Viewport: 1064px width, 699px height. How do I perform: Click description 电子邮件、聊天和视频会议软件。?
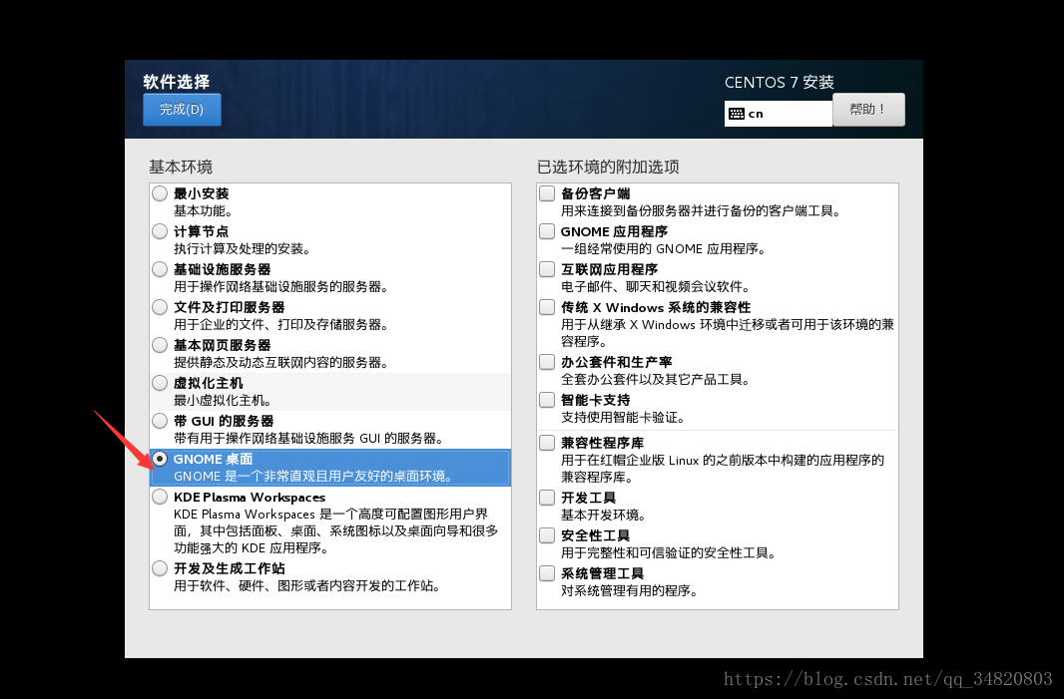pyautogui.click(x=655, y=287)
